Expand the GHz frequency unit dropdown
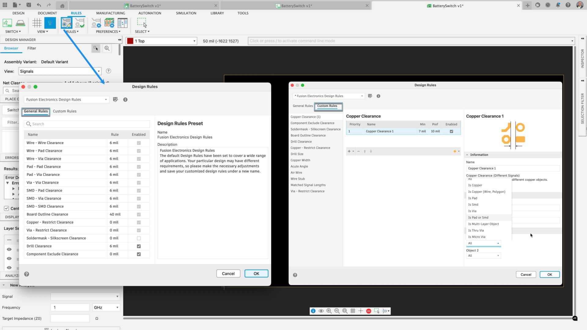The image size is (587, 330). 106,307
